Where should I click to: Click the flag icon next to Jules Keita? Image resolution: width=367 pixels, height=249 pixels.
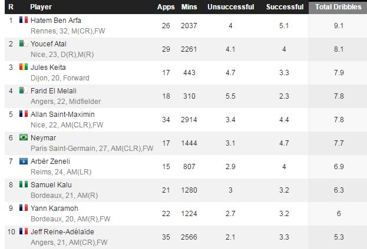[x=24, y=67]
